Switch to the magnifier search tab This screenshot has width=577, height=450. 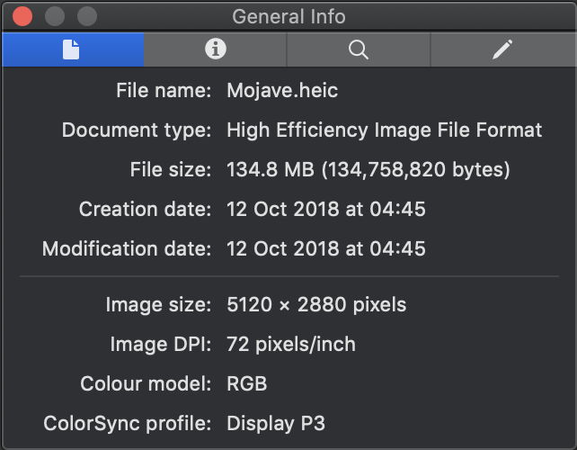359,49
